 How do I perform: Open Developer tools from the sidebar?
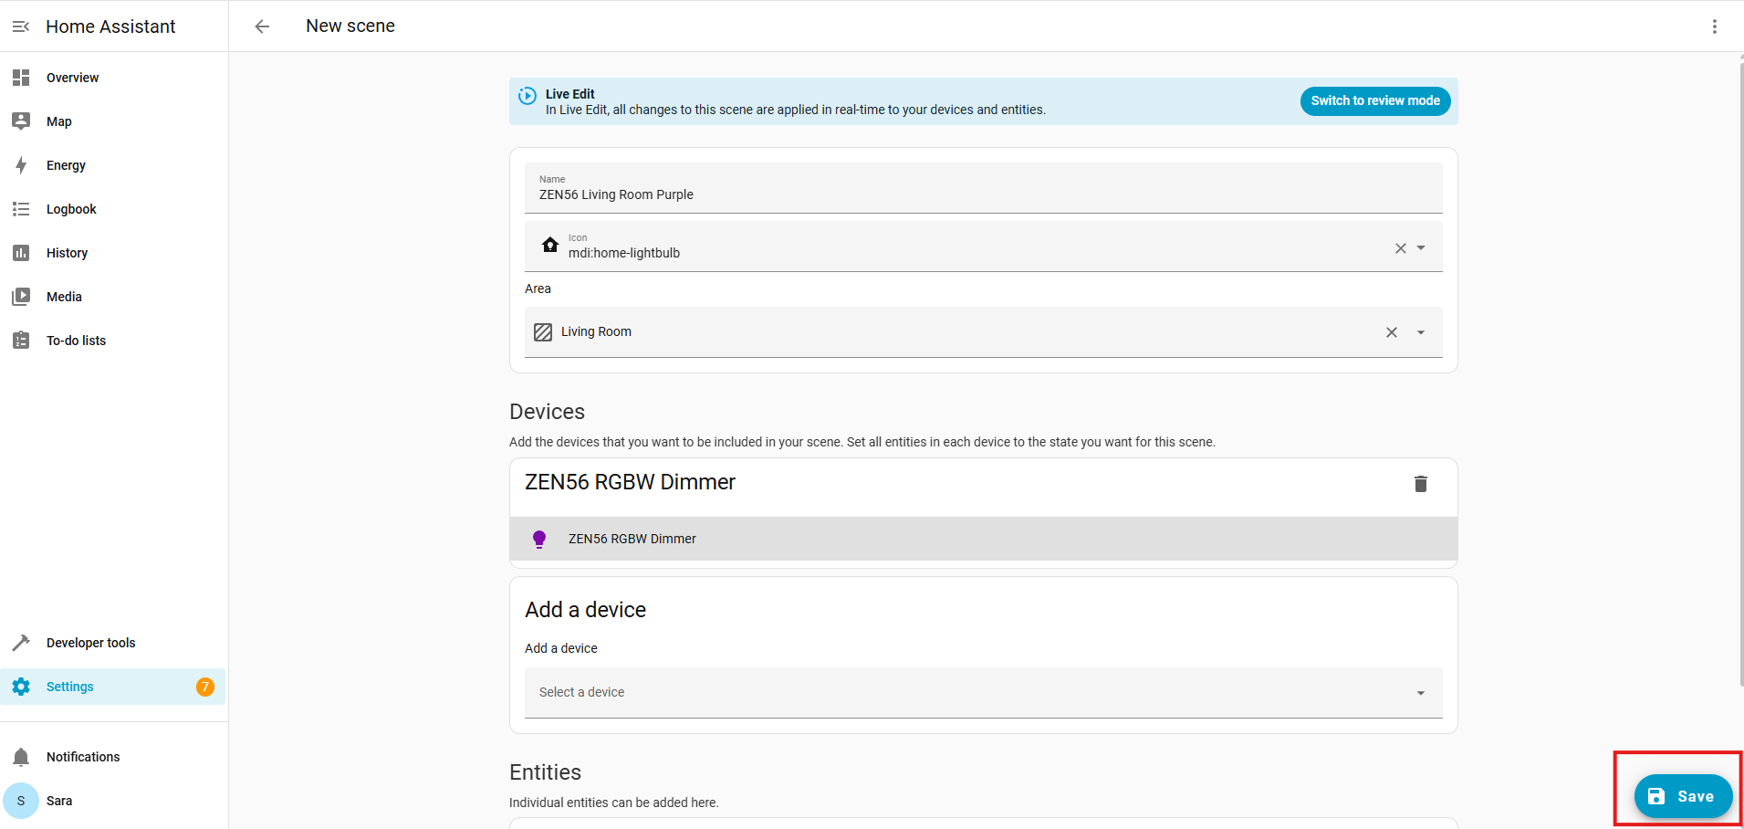(90, 643)
